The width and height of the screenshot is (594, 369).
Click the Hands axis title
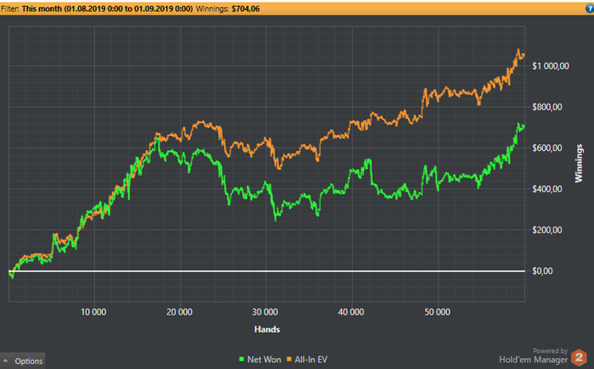click(x=267, y=329)
